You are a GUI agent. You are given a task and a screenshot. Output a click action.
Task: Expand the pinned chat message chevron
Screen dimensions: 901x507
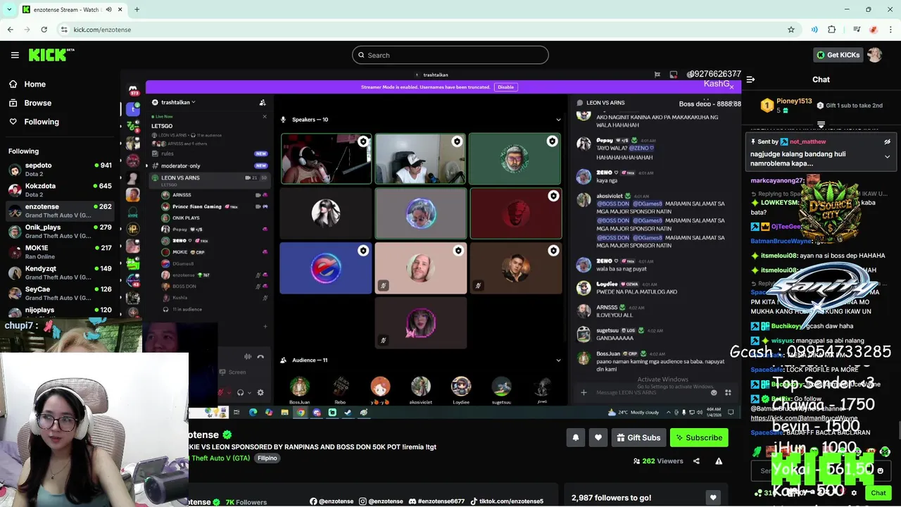point(887,156)
